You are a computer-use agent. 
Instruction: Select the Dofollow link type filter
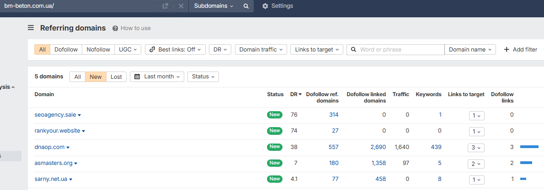66,50
